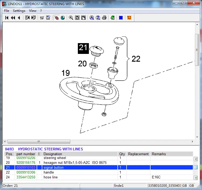Open the shopping cart order icon

pos(42,18)
